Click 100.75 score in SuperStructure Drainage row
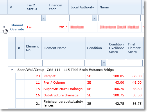The image size is (147, 112). pyautogui.click(x=116, y=89)
